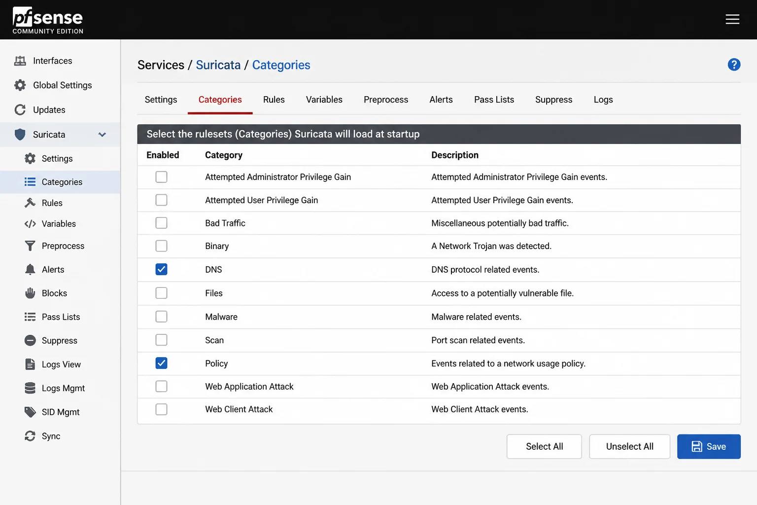Select the Categories tab
The height and width of the screenshot is (505, 757).
(220, 100)
